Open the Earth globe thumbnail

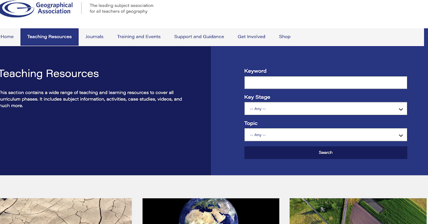211,211
